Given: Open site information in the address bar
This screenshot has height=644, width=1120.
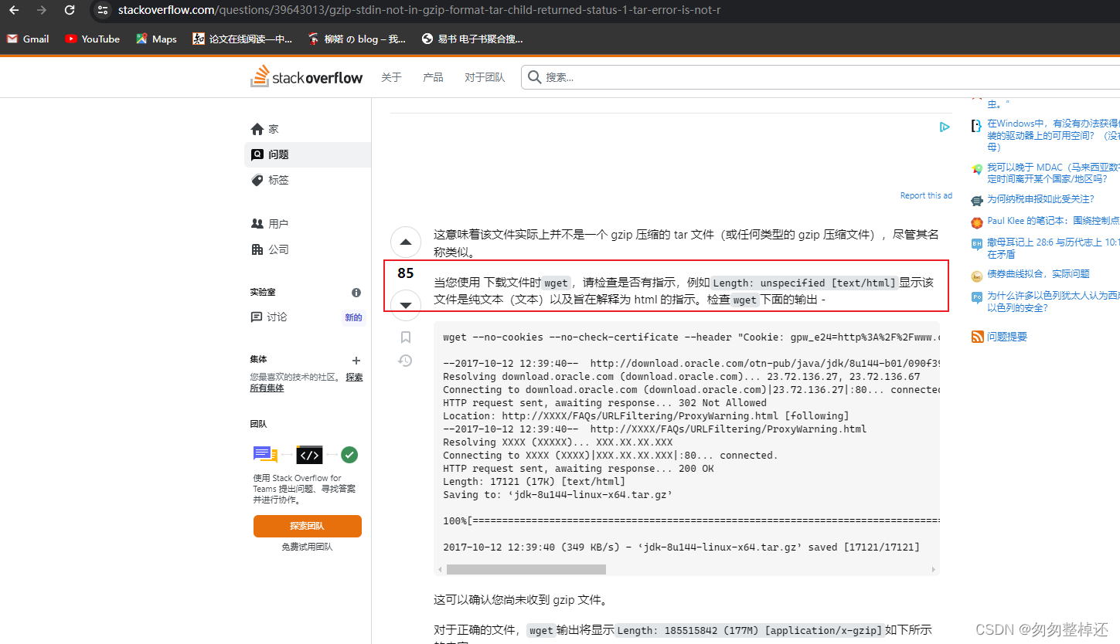Looking at the screenshot, I should coord(103,11).
